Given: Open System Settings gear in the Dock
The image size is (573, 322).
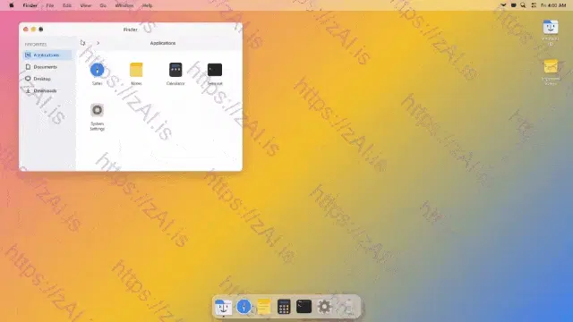Looking at the screenshot, I should 324,307.
